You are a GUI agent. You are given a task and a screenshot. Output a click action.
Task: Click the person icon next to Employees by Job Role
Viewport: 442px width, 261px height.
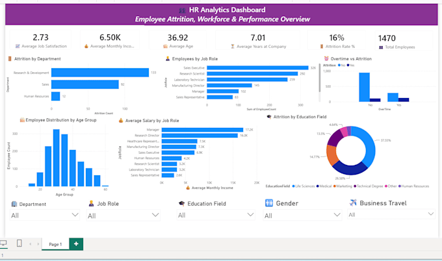point(168,58)
